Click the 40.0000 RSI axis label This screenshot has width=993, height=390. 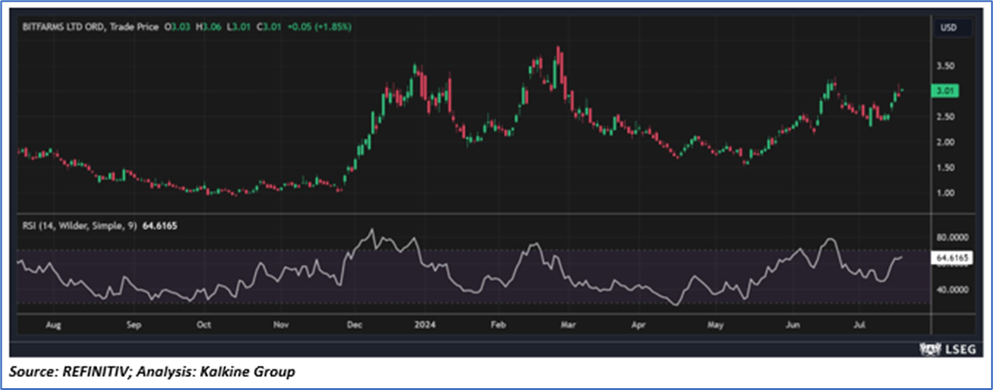point(954,290)
